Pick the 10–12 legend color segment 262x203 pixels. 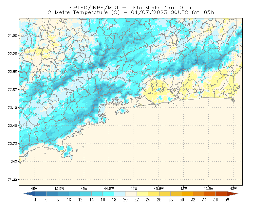[75, 194]
